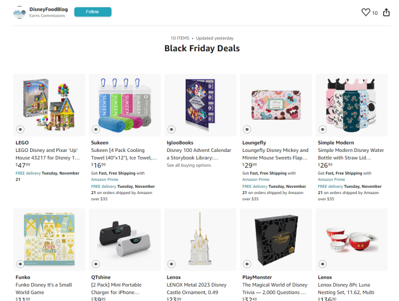
Task: Click eye icon on Simple Modern bottles
Action: (322, 129)
